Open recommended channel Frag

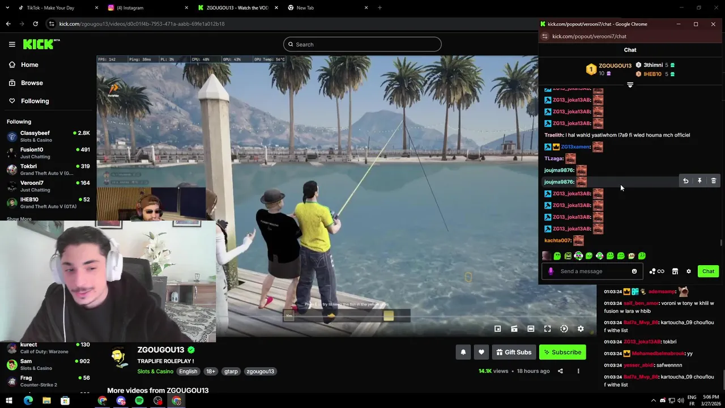(x=48, y=381)
